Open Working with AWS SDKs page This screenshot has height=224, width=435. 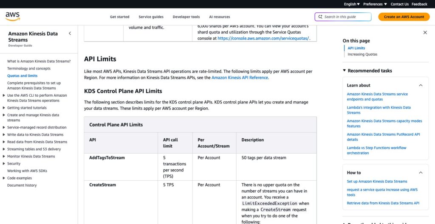pos(27,171)
